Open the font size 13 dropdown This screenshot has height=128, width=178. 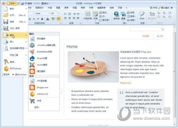point(55,13)
